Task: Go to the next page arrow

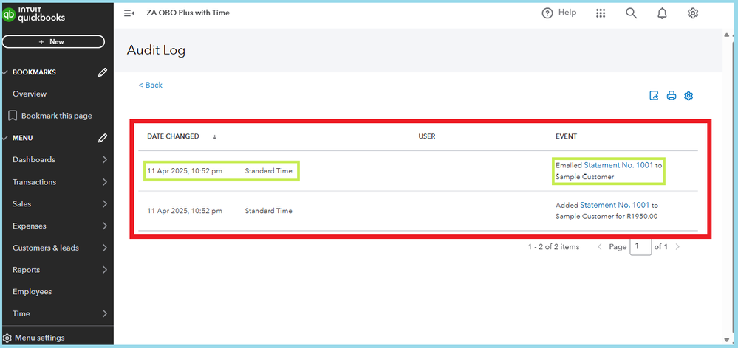Action: click(677, 246)
